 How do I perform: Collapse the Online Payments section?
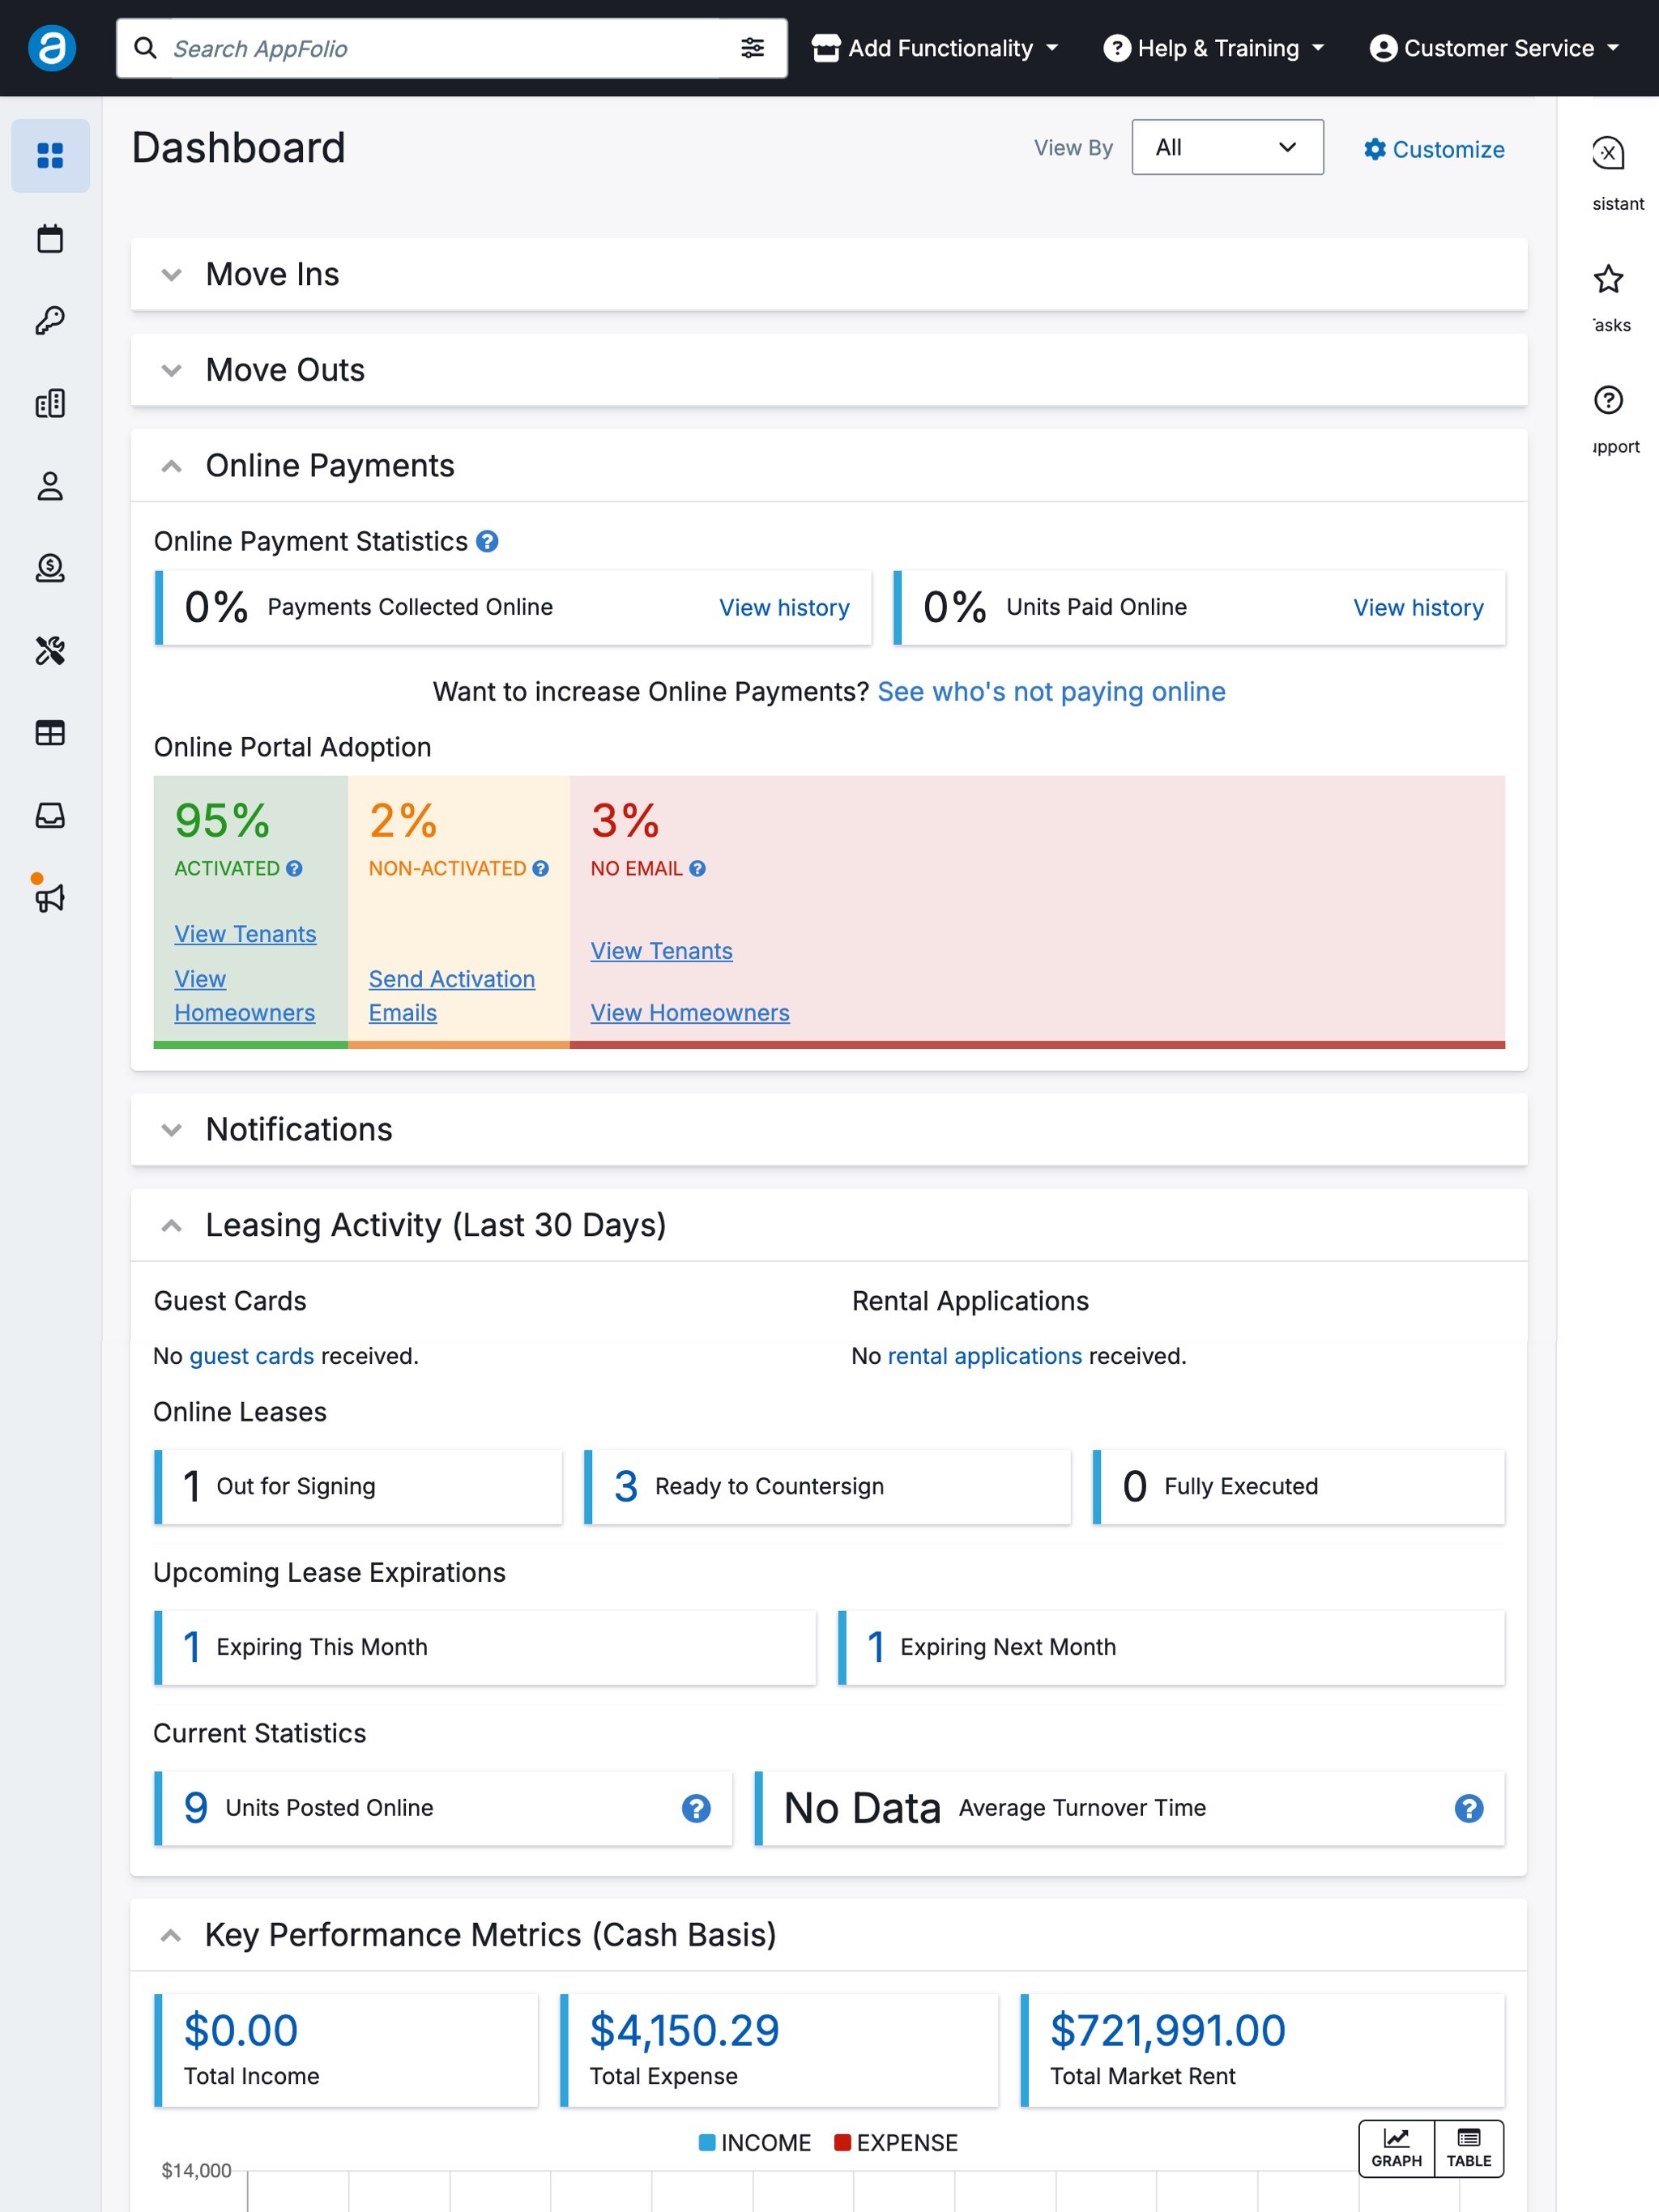pos(172,466)
